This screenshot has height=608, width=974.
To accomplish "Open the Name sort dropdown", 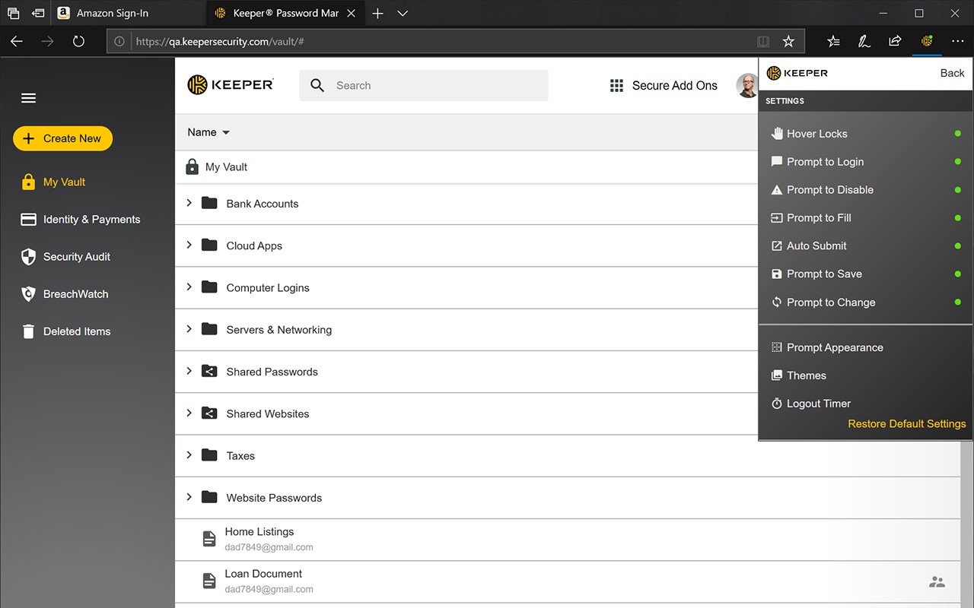I will click(208, 132).
